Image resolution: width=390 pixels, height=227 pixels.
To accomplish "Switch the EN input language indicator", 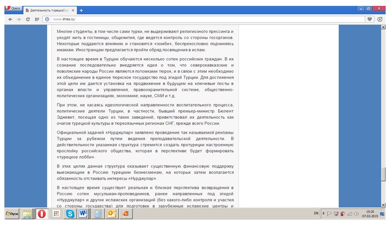I will point(316,213).
